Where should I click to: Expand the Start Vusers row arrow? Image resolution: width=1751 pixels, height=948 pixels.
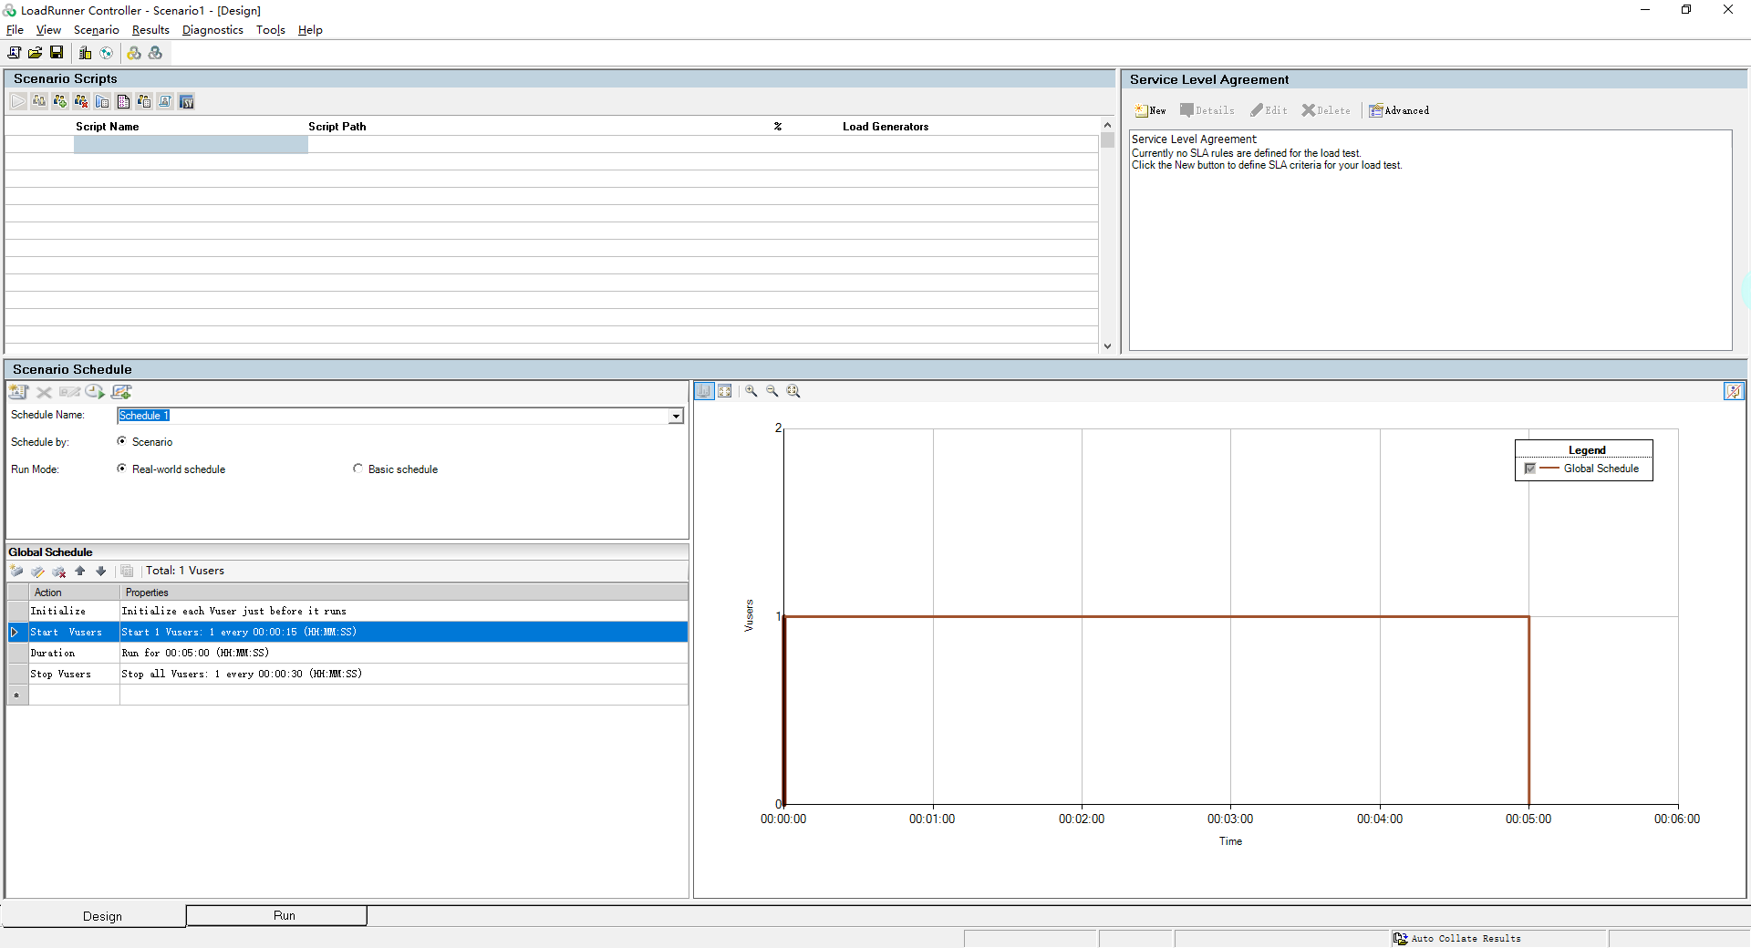[x=15, y=632]
